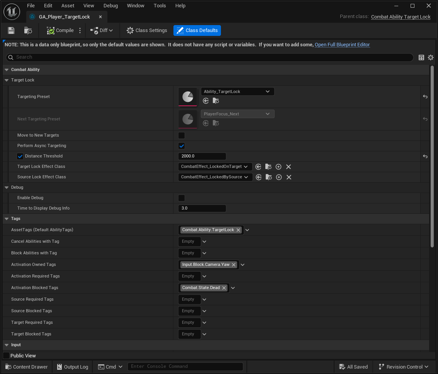Clear the Source Lock Effect Class value
Viewport: 438px width, 374px height.
click(x=289, y=177)
